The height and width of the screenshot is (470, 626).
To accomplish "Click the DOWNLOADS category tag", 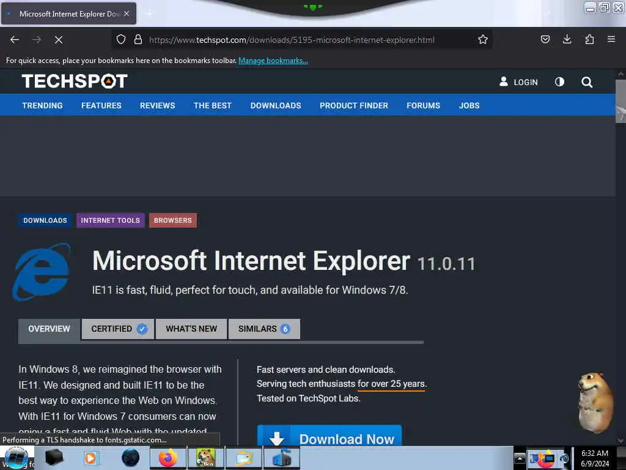I will point(45,220).
